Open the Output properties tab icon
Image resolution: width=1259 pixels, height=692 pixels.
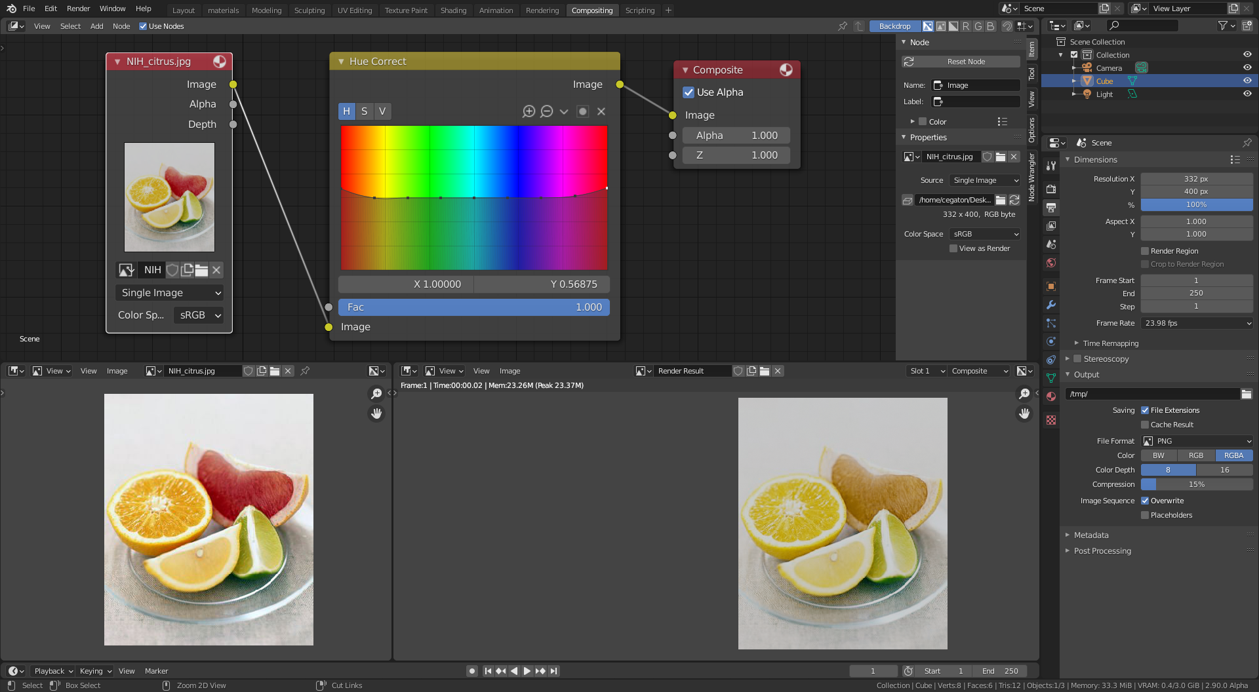1051,208
